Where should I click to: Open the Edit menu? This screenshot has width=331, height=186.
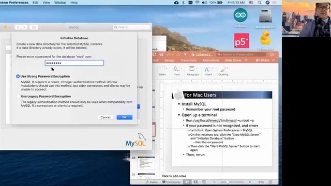click(36, 3)
